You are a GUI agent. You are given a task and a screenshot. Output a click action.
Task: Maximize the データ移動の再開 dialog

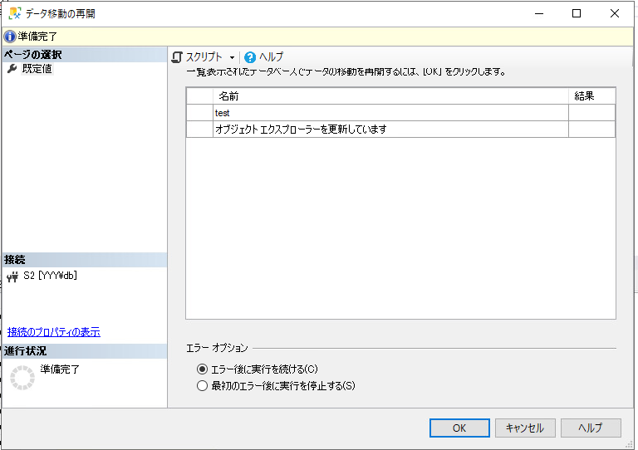coord(577,13)
